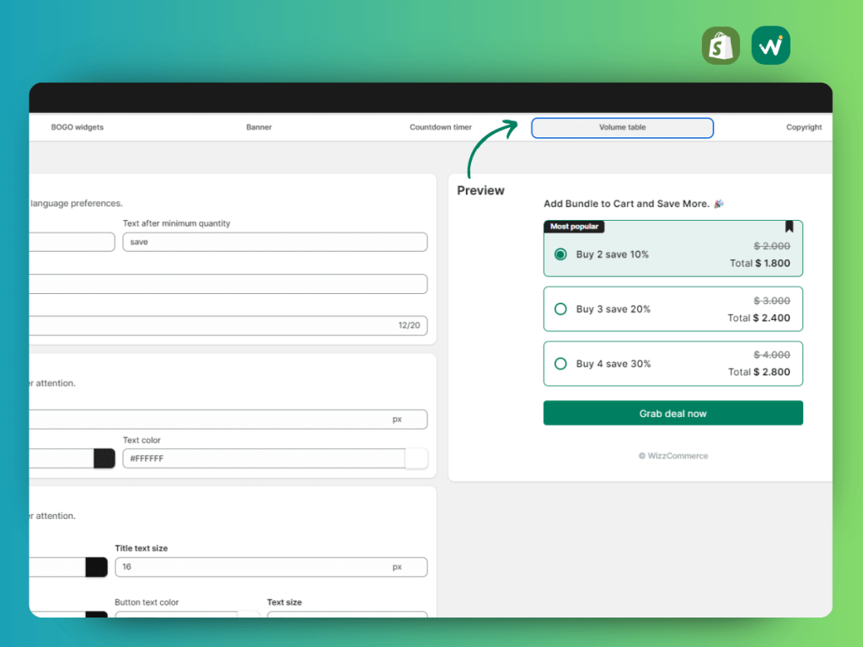Choose the Buy 3 save 20% radio option
The height and width of the screenshot is (647, 863).
(x=560, y=308)
